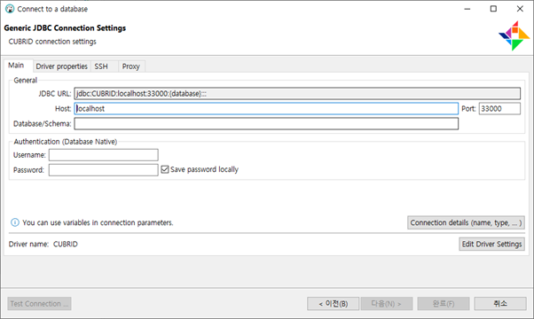534x319 pixels.
Task: Open the Proxy tab
Action: pos(131,66)
